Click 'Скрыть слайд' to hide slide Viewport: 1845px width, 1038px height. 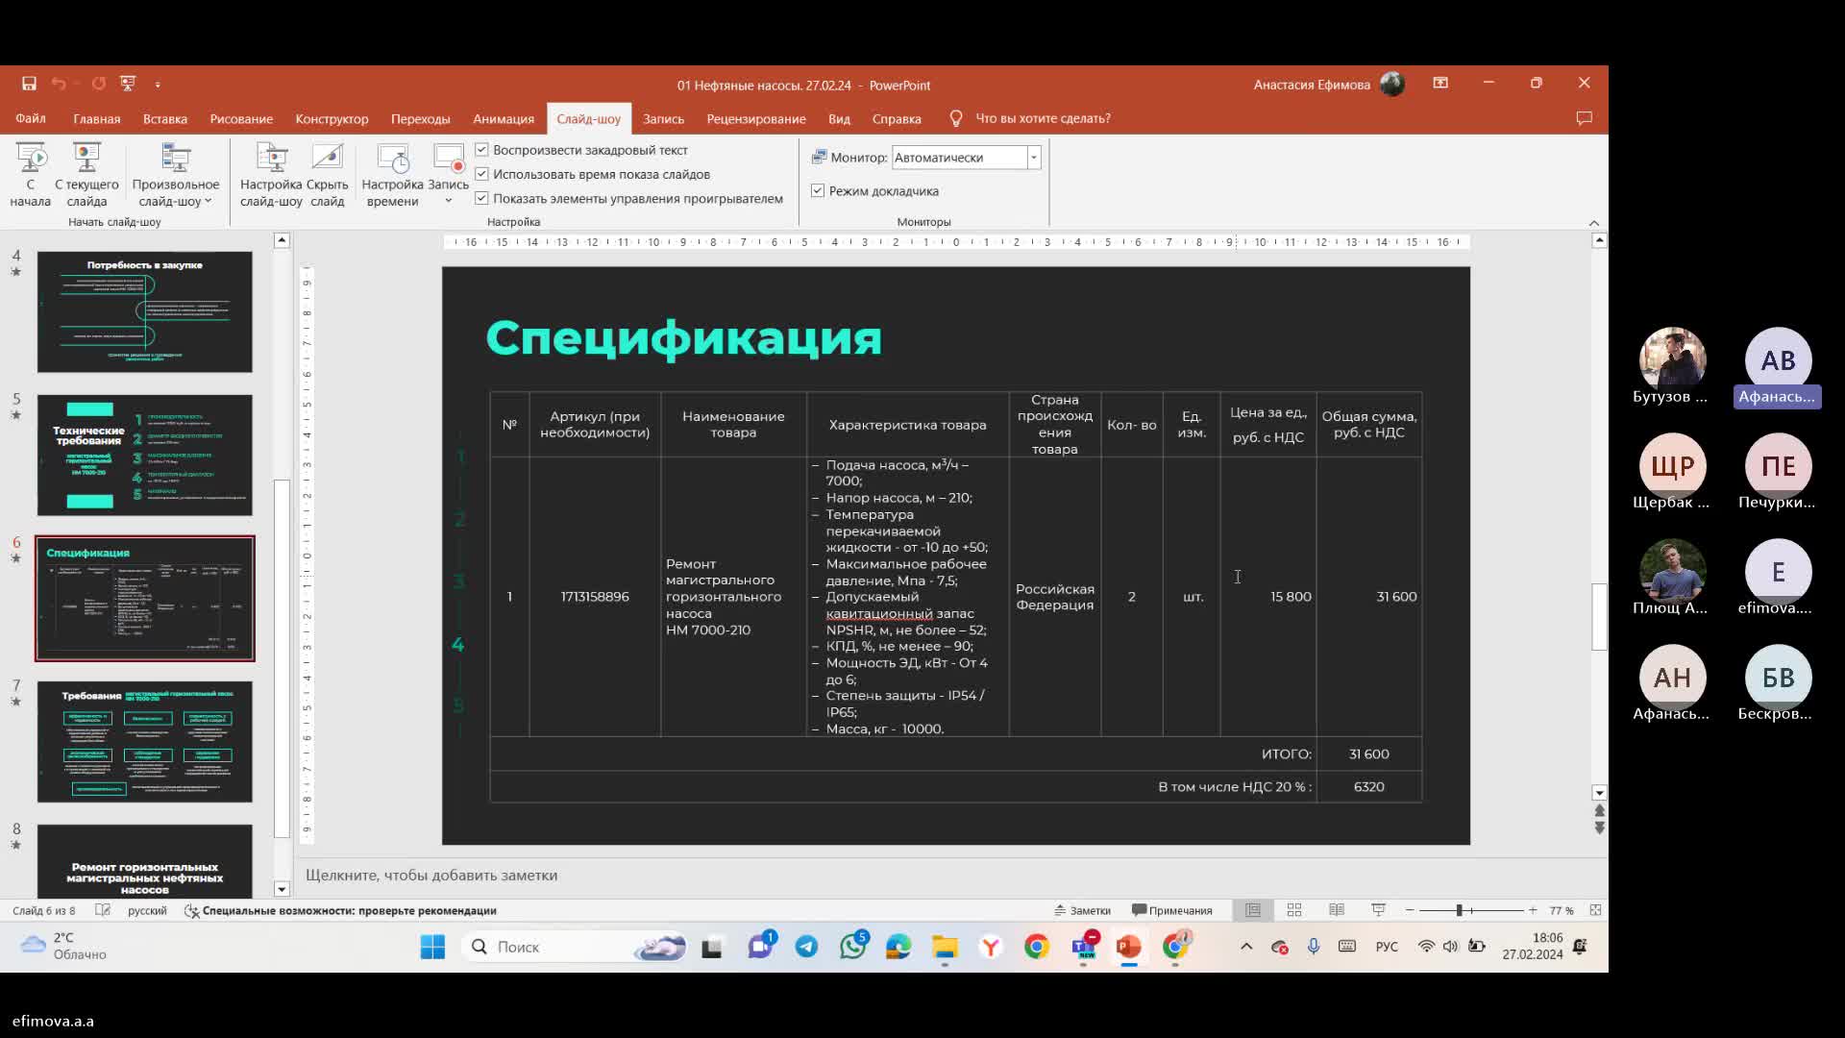tap(328, 175)
